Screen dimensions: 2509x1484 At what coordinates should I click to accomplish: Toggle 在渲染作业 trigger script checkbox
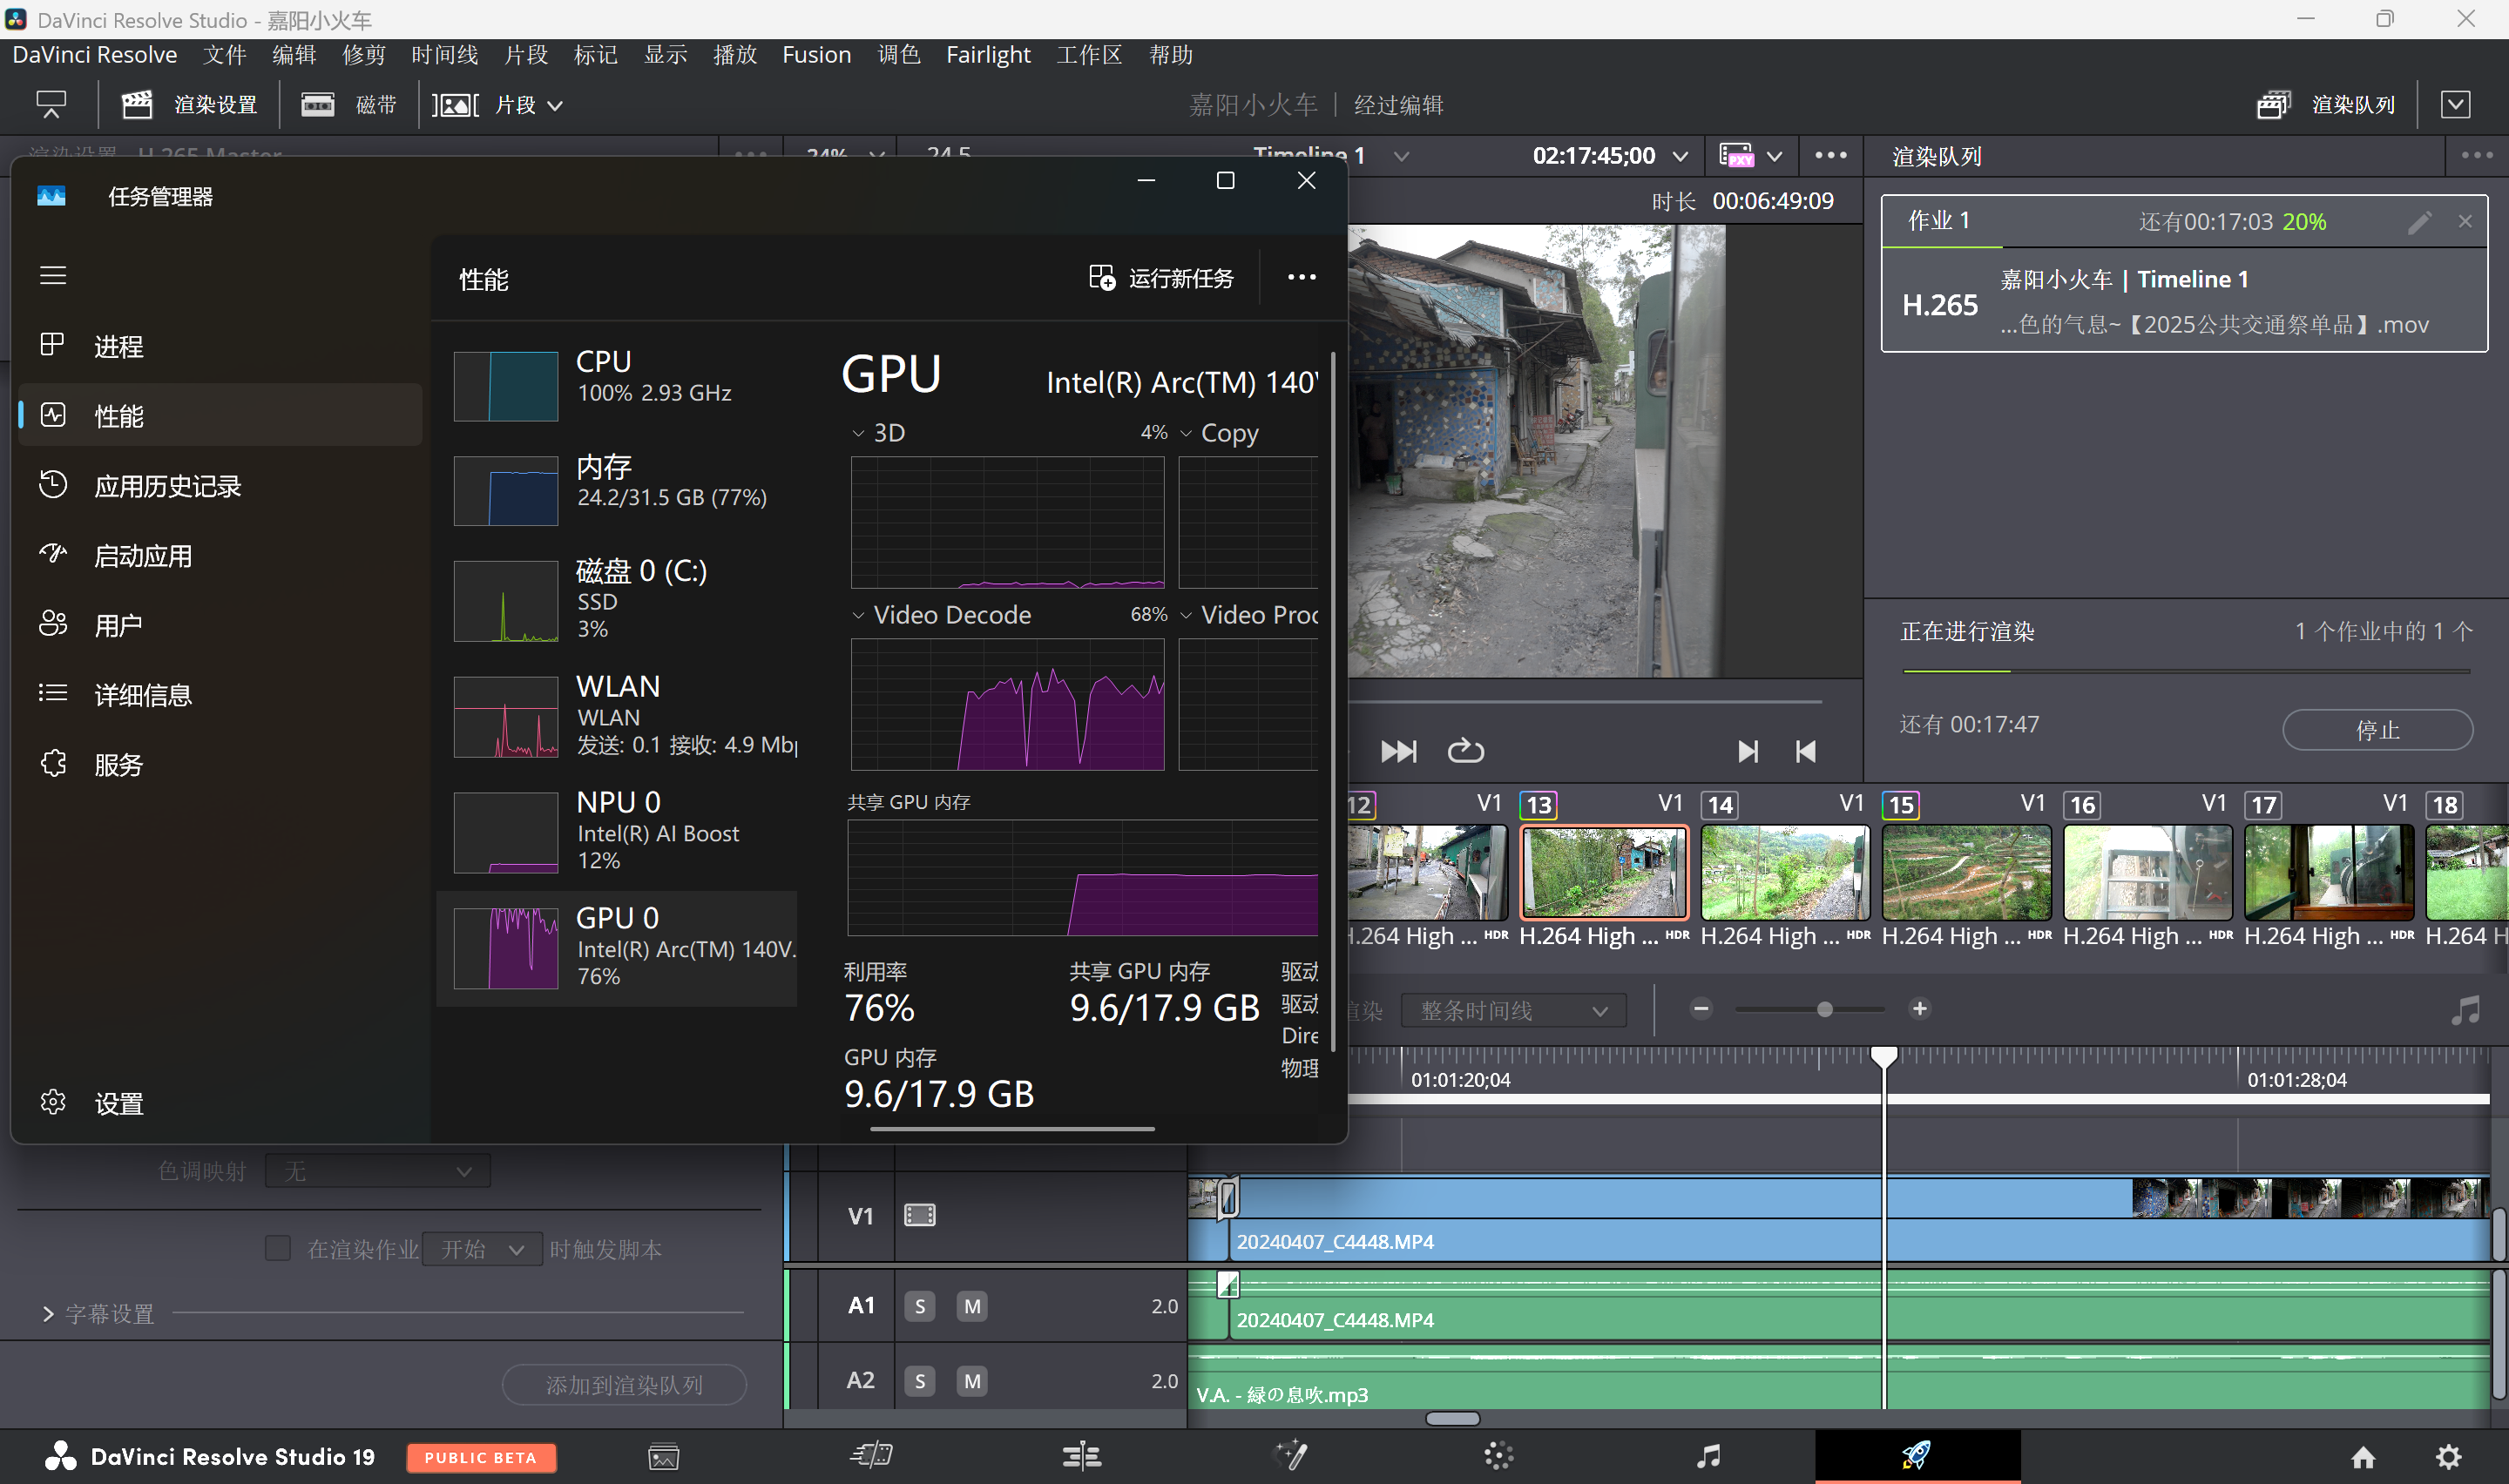pyautogui.click(x=278, y=1248)
